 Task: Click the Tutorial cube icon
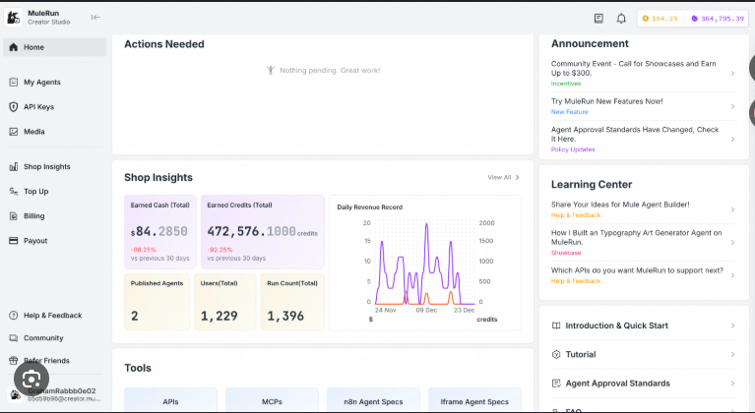point(556,354)
